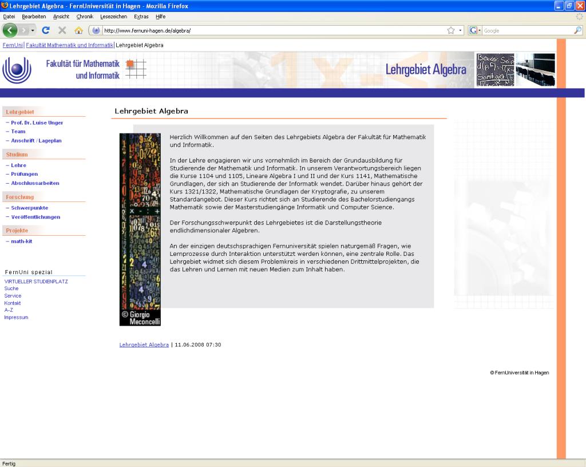Viewport: 586px width, 467px height.
Task: Open the Ansicht menu
Action: (x=61, y=17)
